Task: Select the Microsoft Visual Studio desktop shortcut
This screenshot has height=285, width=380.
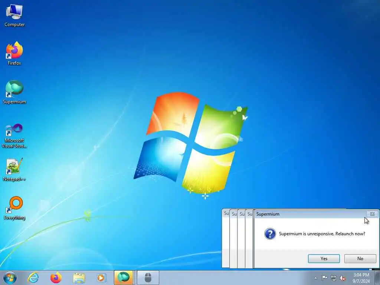Action: click(14, 136)
